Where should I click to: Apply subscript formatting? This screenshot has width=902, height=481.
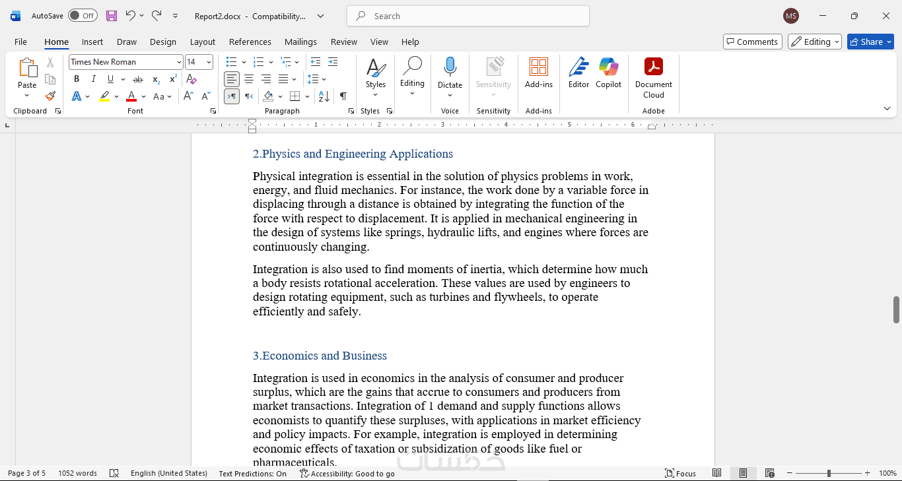156,79
